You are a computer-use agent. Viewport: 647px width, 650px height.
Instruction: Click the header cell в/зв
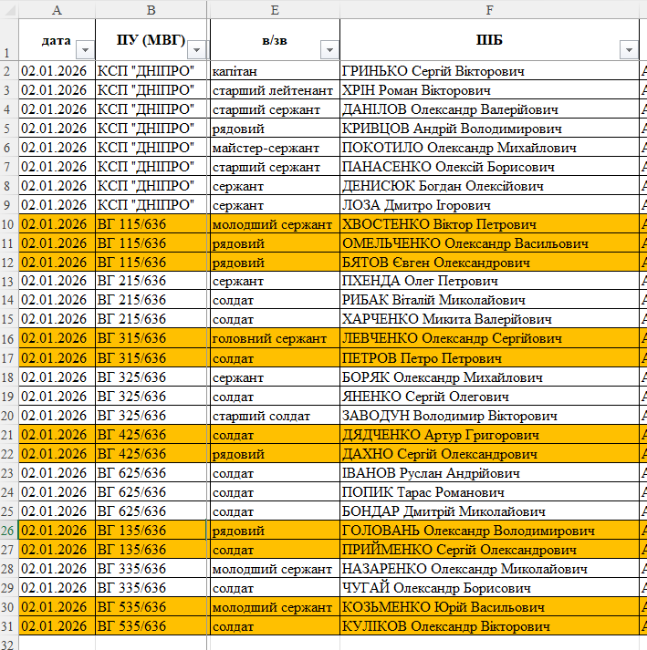pos(275,40)
